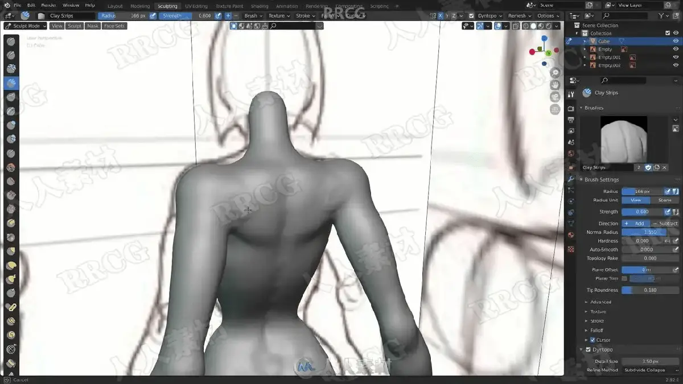Switch to solid viewport shading
The width and height of the screenshot is (683, 384).
pos(533,26)
